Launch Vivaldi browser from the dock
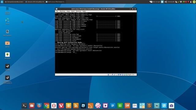This screenshot has height=110, width=196. pyautogui.click(x=61, y=106)
